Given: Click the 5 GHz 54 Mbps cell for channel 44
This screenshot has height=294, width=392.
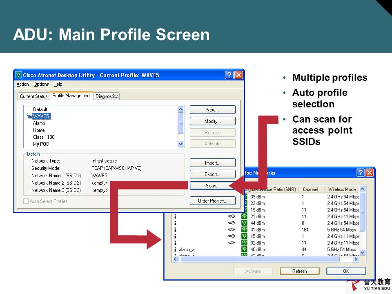Looking at the screenshot, I should (341, 249).
